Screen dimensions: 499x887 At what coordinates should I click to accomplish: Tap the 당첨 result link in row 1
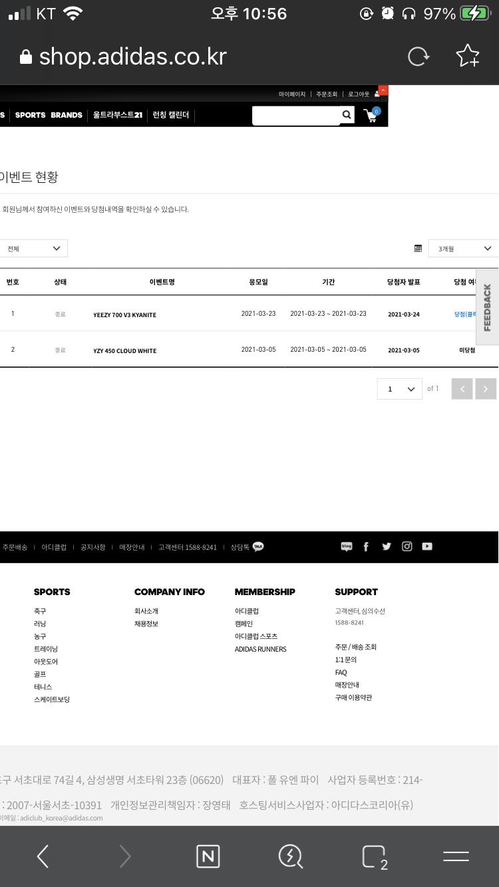point(466,314)
